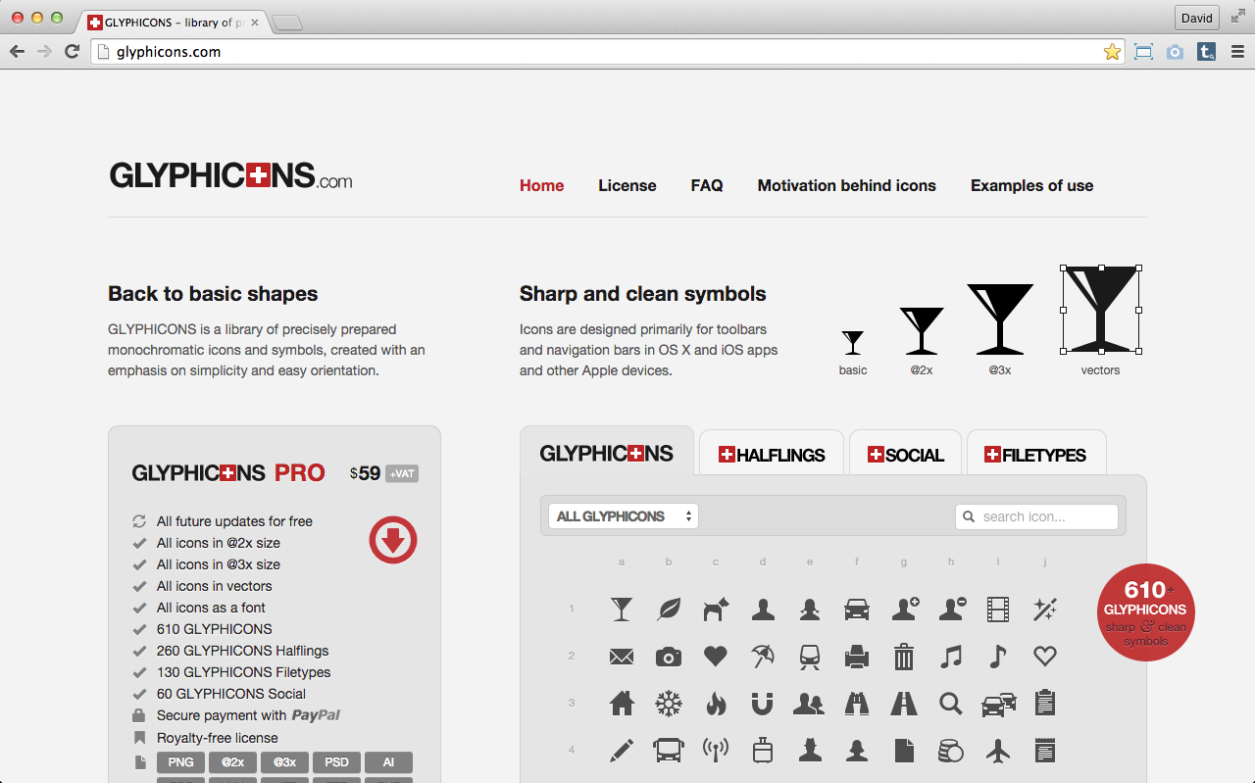
Task: Open the David profile menu
Action: [1196, 18]
